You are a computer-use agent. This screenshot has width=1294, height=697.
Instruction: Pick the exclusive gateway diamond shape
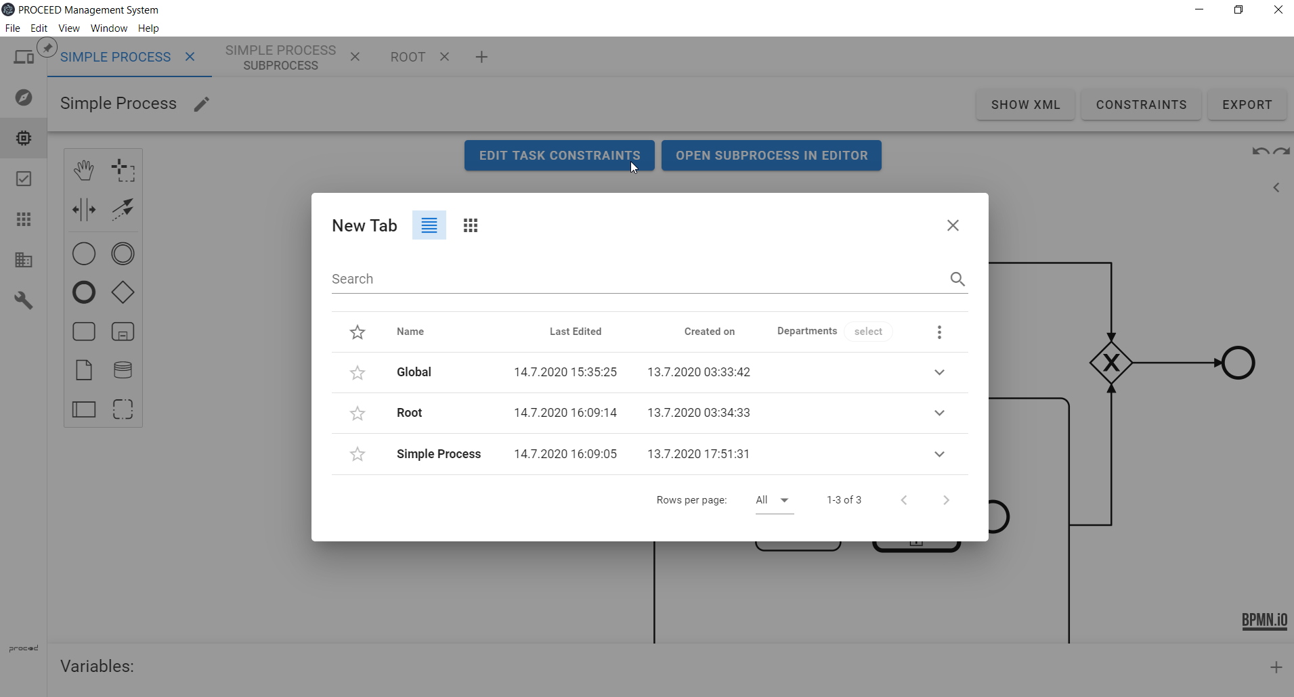(123, 293)
